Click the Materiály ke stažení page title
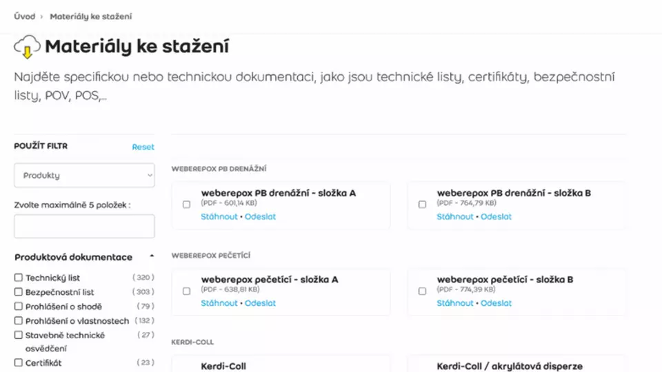Image resolution: width=662 pixels, height=372 pixels. 137,46
